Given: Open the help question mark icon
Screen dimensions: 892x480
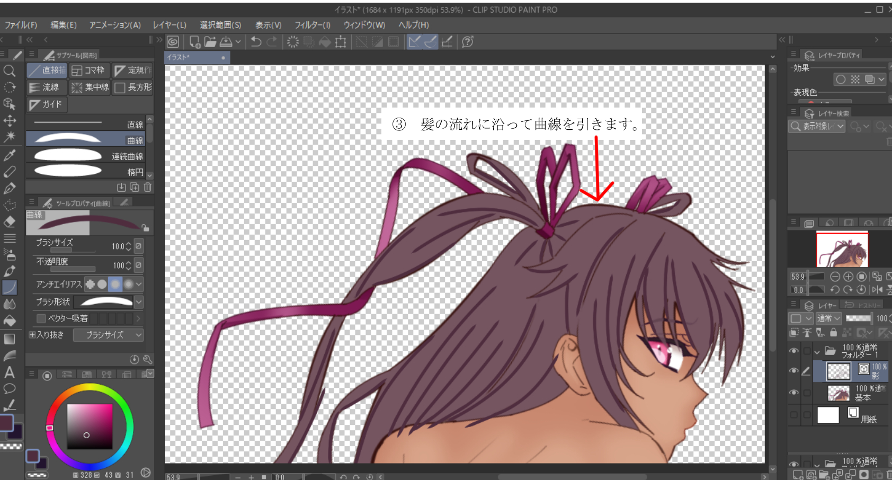Looking at the screenshot, I should tap(468, 42).
